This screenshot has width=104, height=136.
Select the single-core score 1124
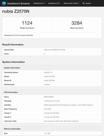pyautogui.click(x=27, y=23)
